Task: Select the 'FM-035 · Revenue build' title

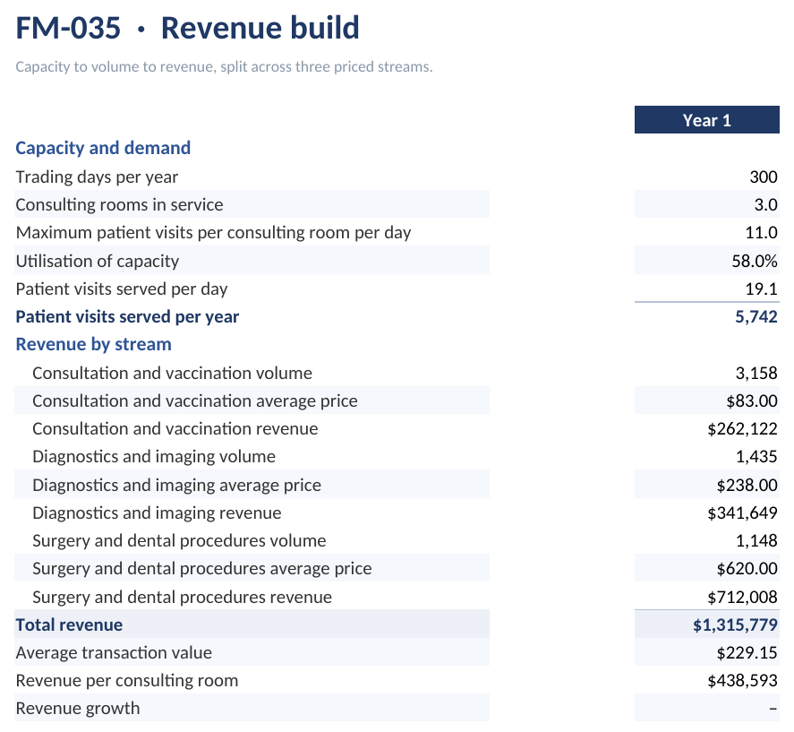Action: coord(187,28)
